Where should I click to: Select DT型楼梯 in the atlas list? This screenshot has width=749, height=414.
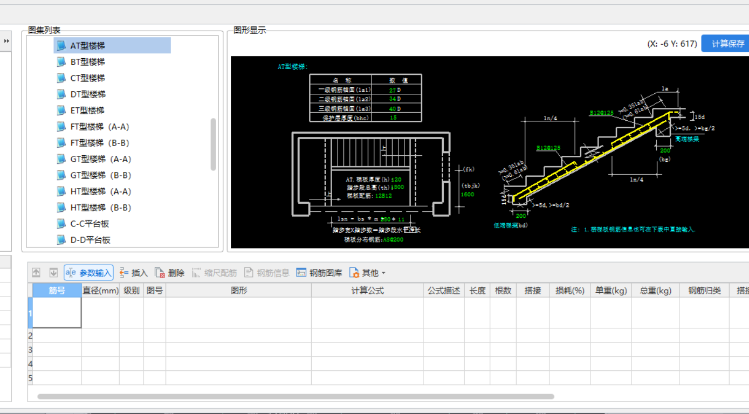[81, 94]
